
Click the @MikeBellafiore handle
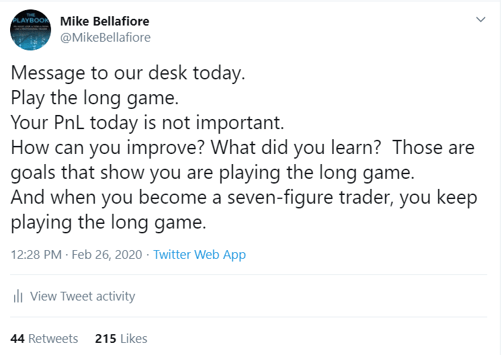pos(106,37)
